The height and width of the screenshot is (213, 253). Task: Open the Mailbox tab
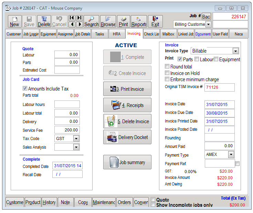[x=168, y=34]
